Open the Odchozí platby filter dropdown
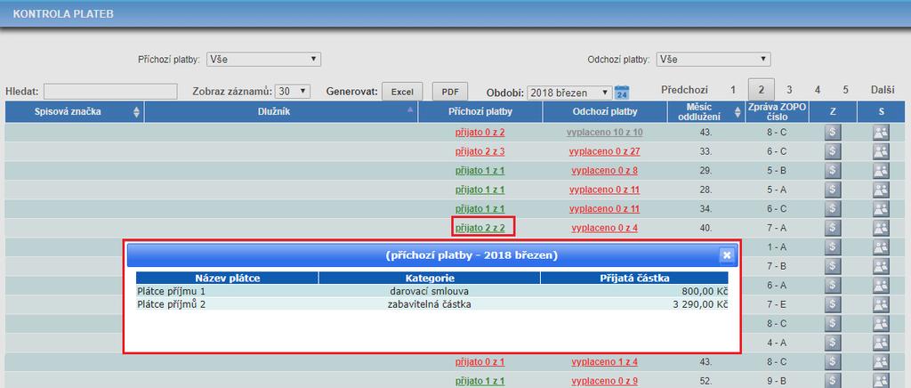This screenshot has height=388, width=911. coord(713,60)
